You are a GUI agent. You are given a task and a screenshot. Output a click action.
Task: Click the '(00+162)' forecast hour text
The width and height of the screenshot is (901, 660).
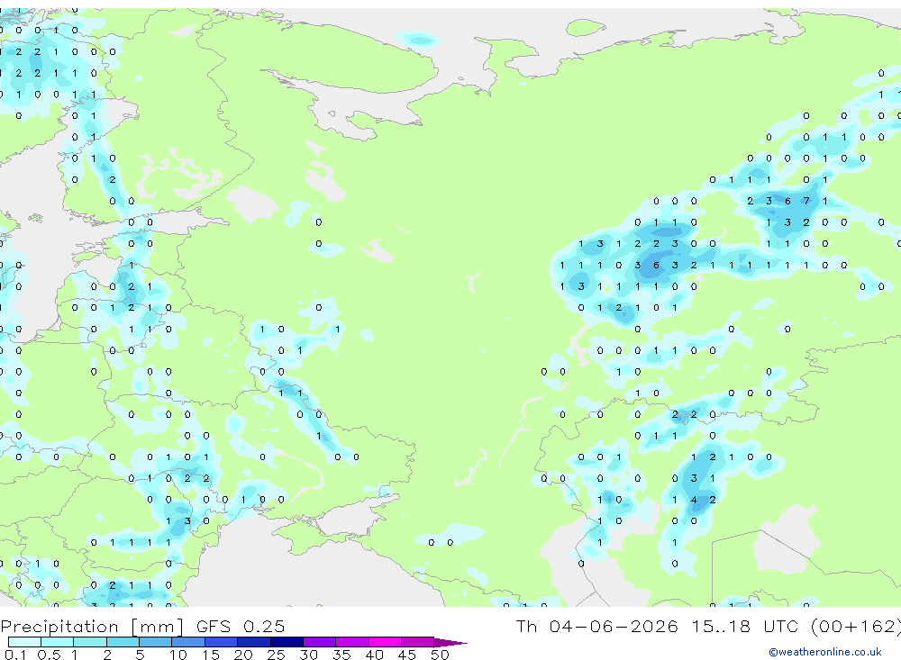[856, 626]
